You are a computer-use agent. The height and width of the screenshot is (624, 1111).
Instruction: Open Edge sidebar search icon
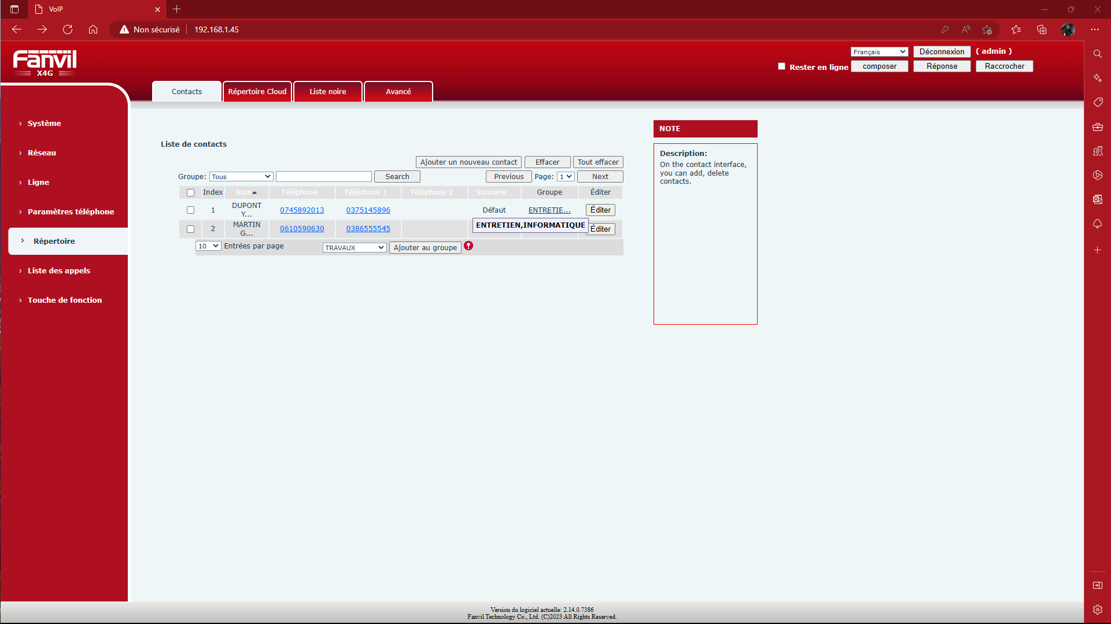tap(1097, 54)
